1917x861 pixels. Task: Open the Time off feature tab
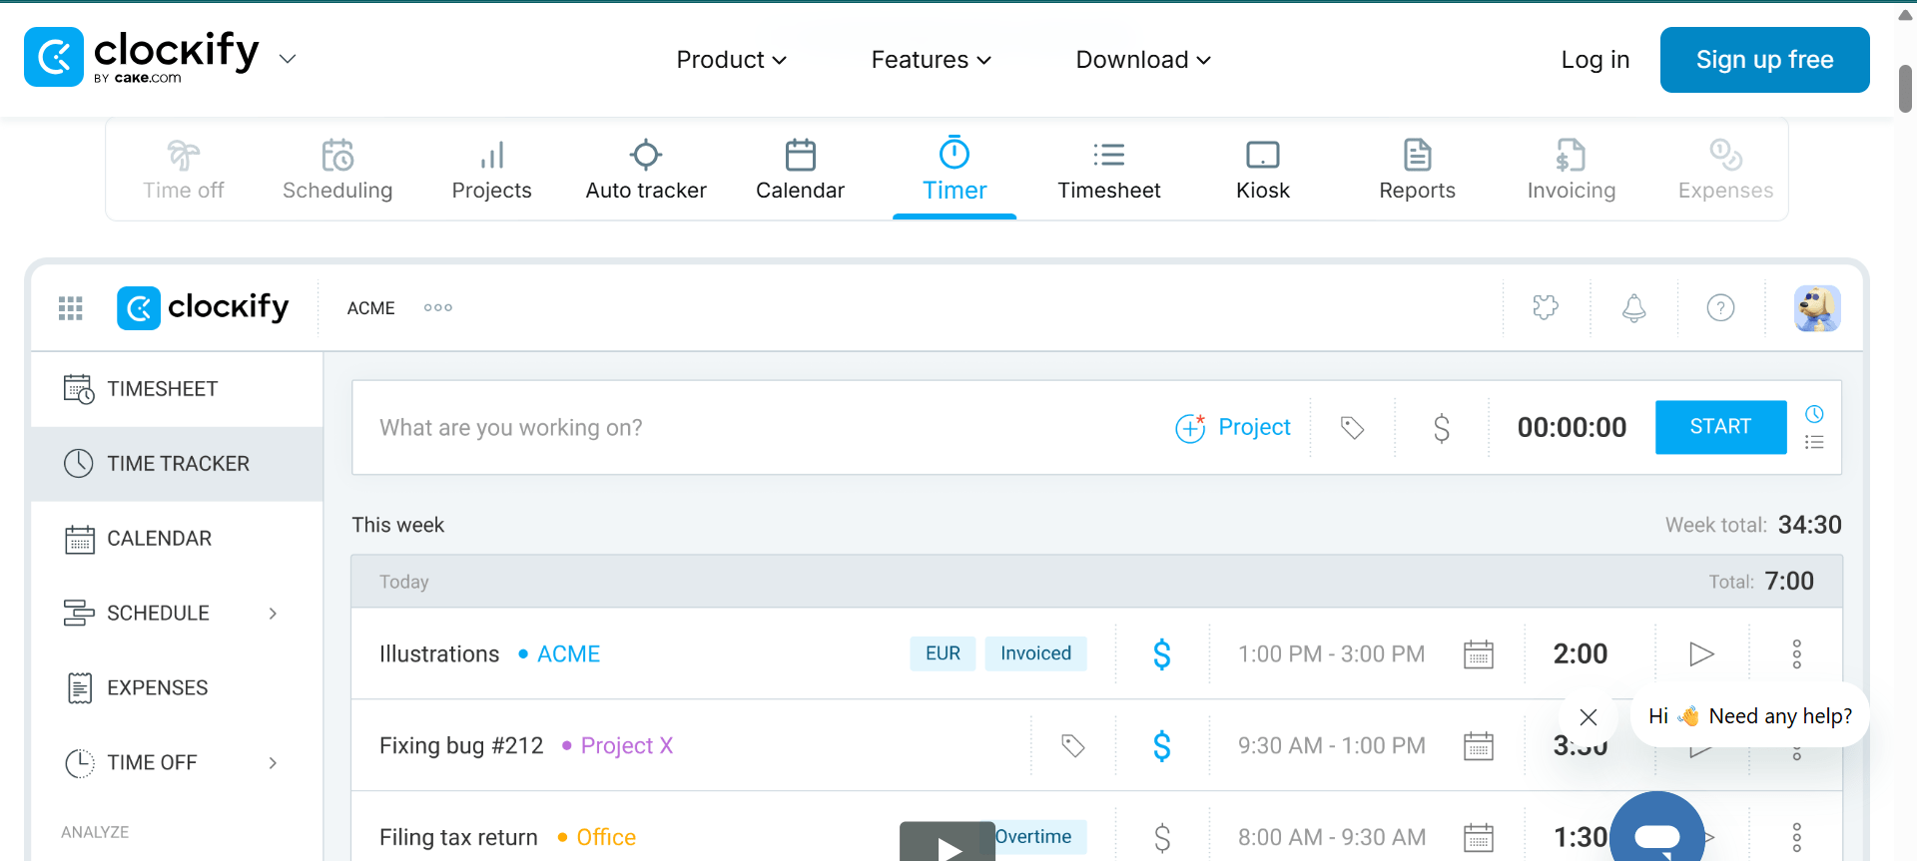(183, 170)
